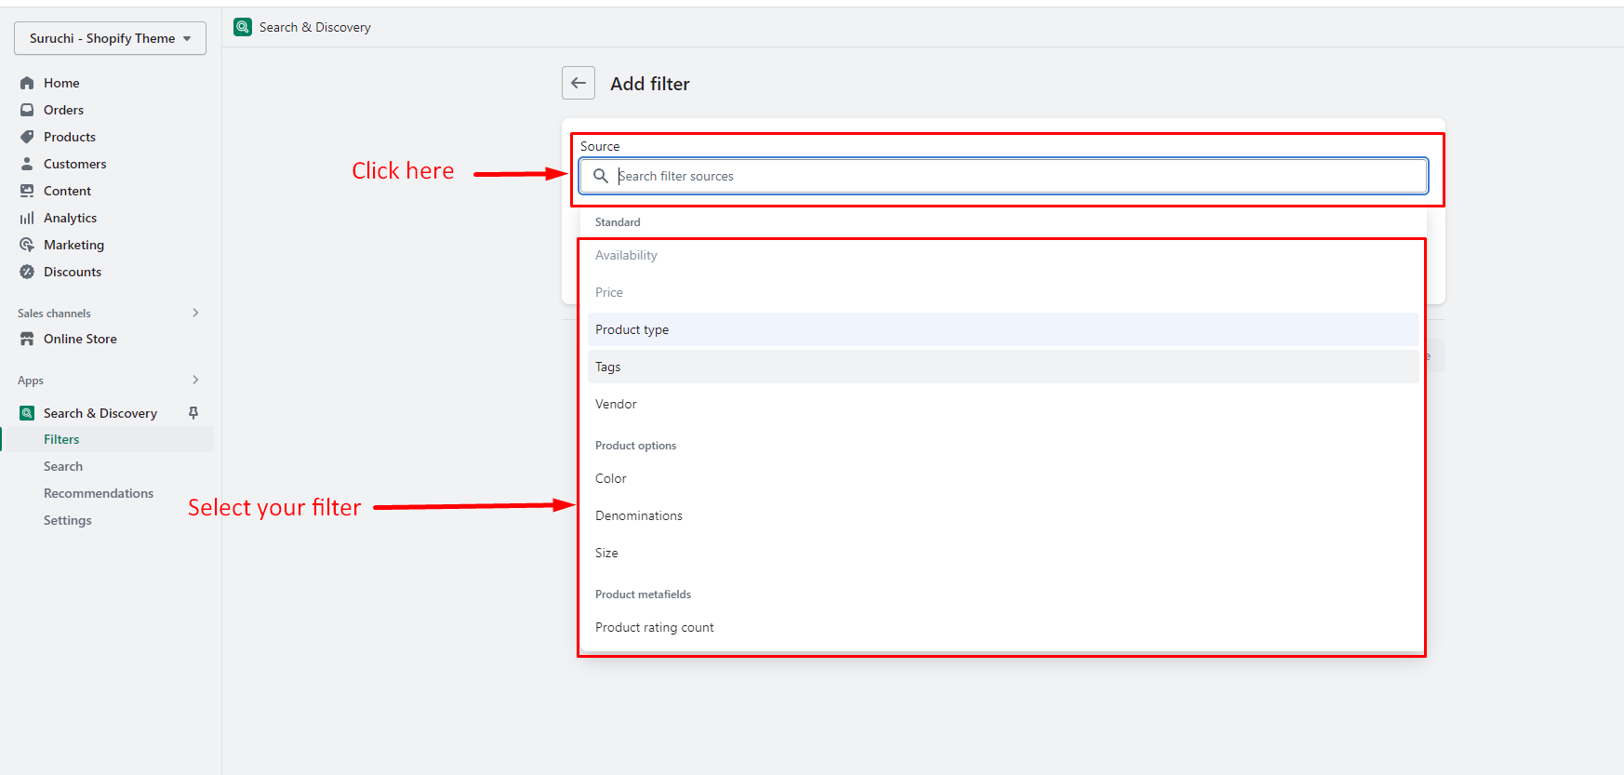
Task: Unpin Search & Discovery app pin icon
Action: (193, 413)
